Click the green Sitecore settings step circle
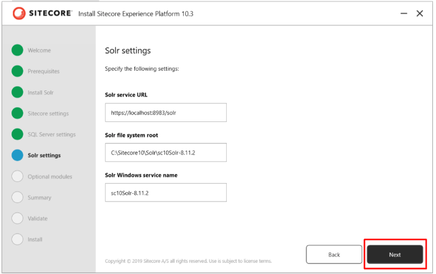The width and height of the screenshot is (436, 274). pyautogui.click(x=17, y=113)
